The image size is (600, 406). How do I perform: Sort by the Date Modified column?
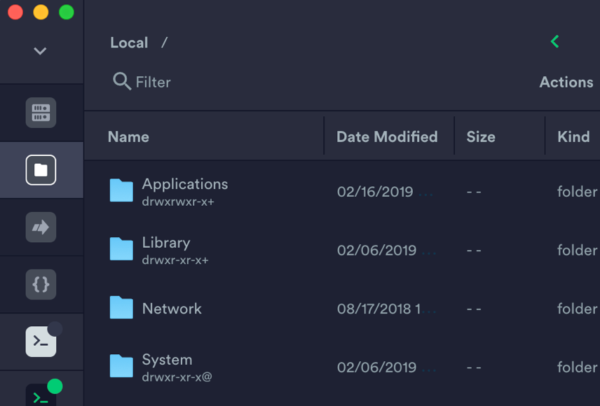pos(387,136)
